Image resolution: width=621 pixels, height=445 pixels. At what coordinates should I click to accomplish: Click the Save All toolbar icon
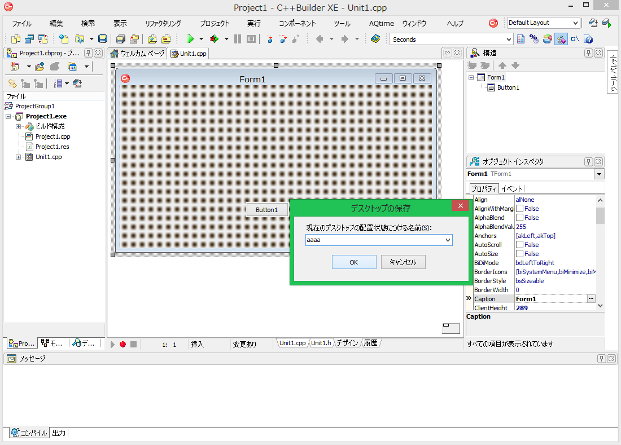tap(120, 39)
